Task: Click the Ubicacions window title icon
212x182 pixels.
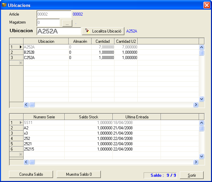Action: coord(4,5)
